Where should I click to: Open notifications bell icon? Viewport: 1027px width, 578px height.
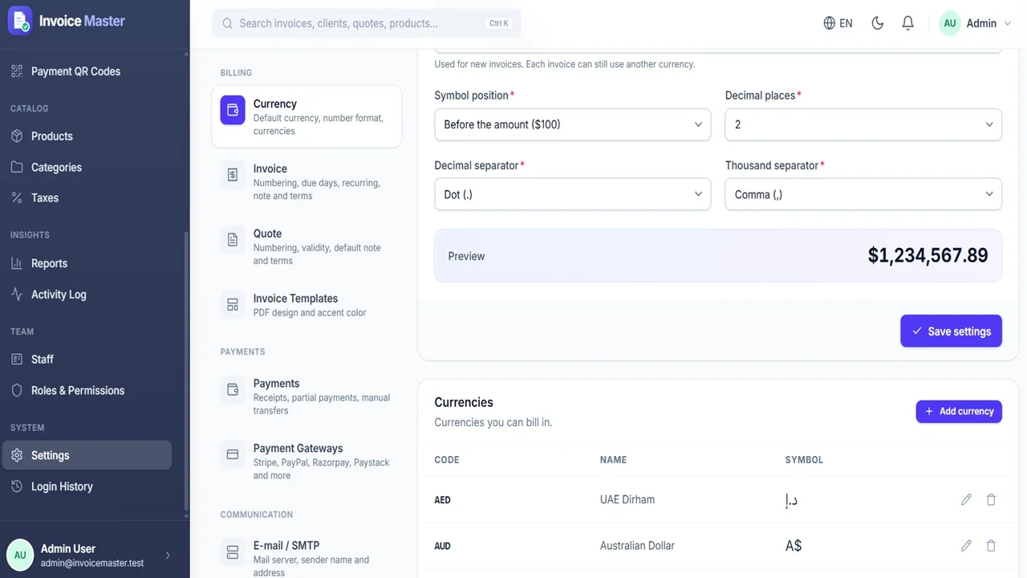tap(907, 23)
